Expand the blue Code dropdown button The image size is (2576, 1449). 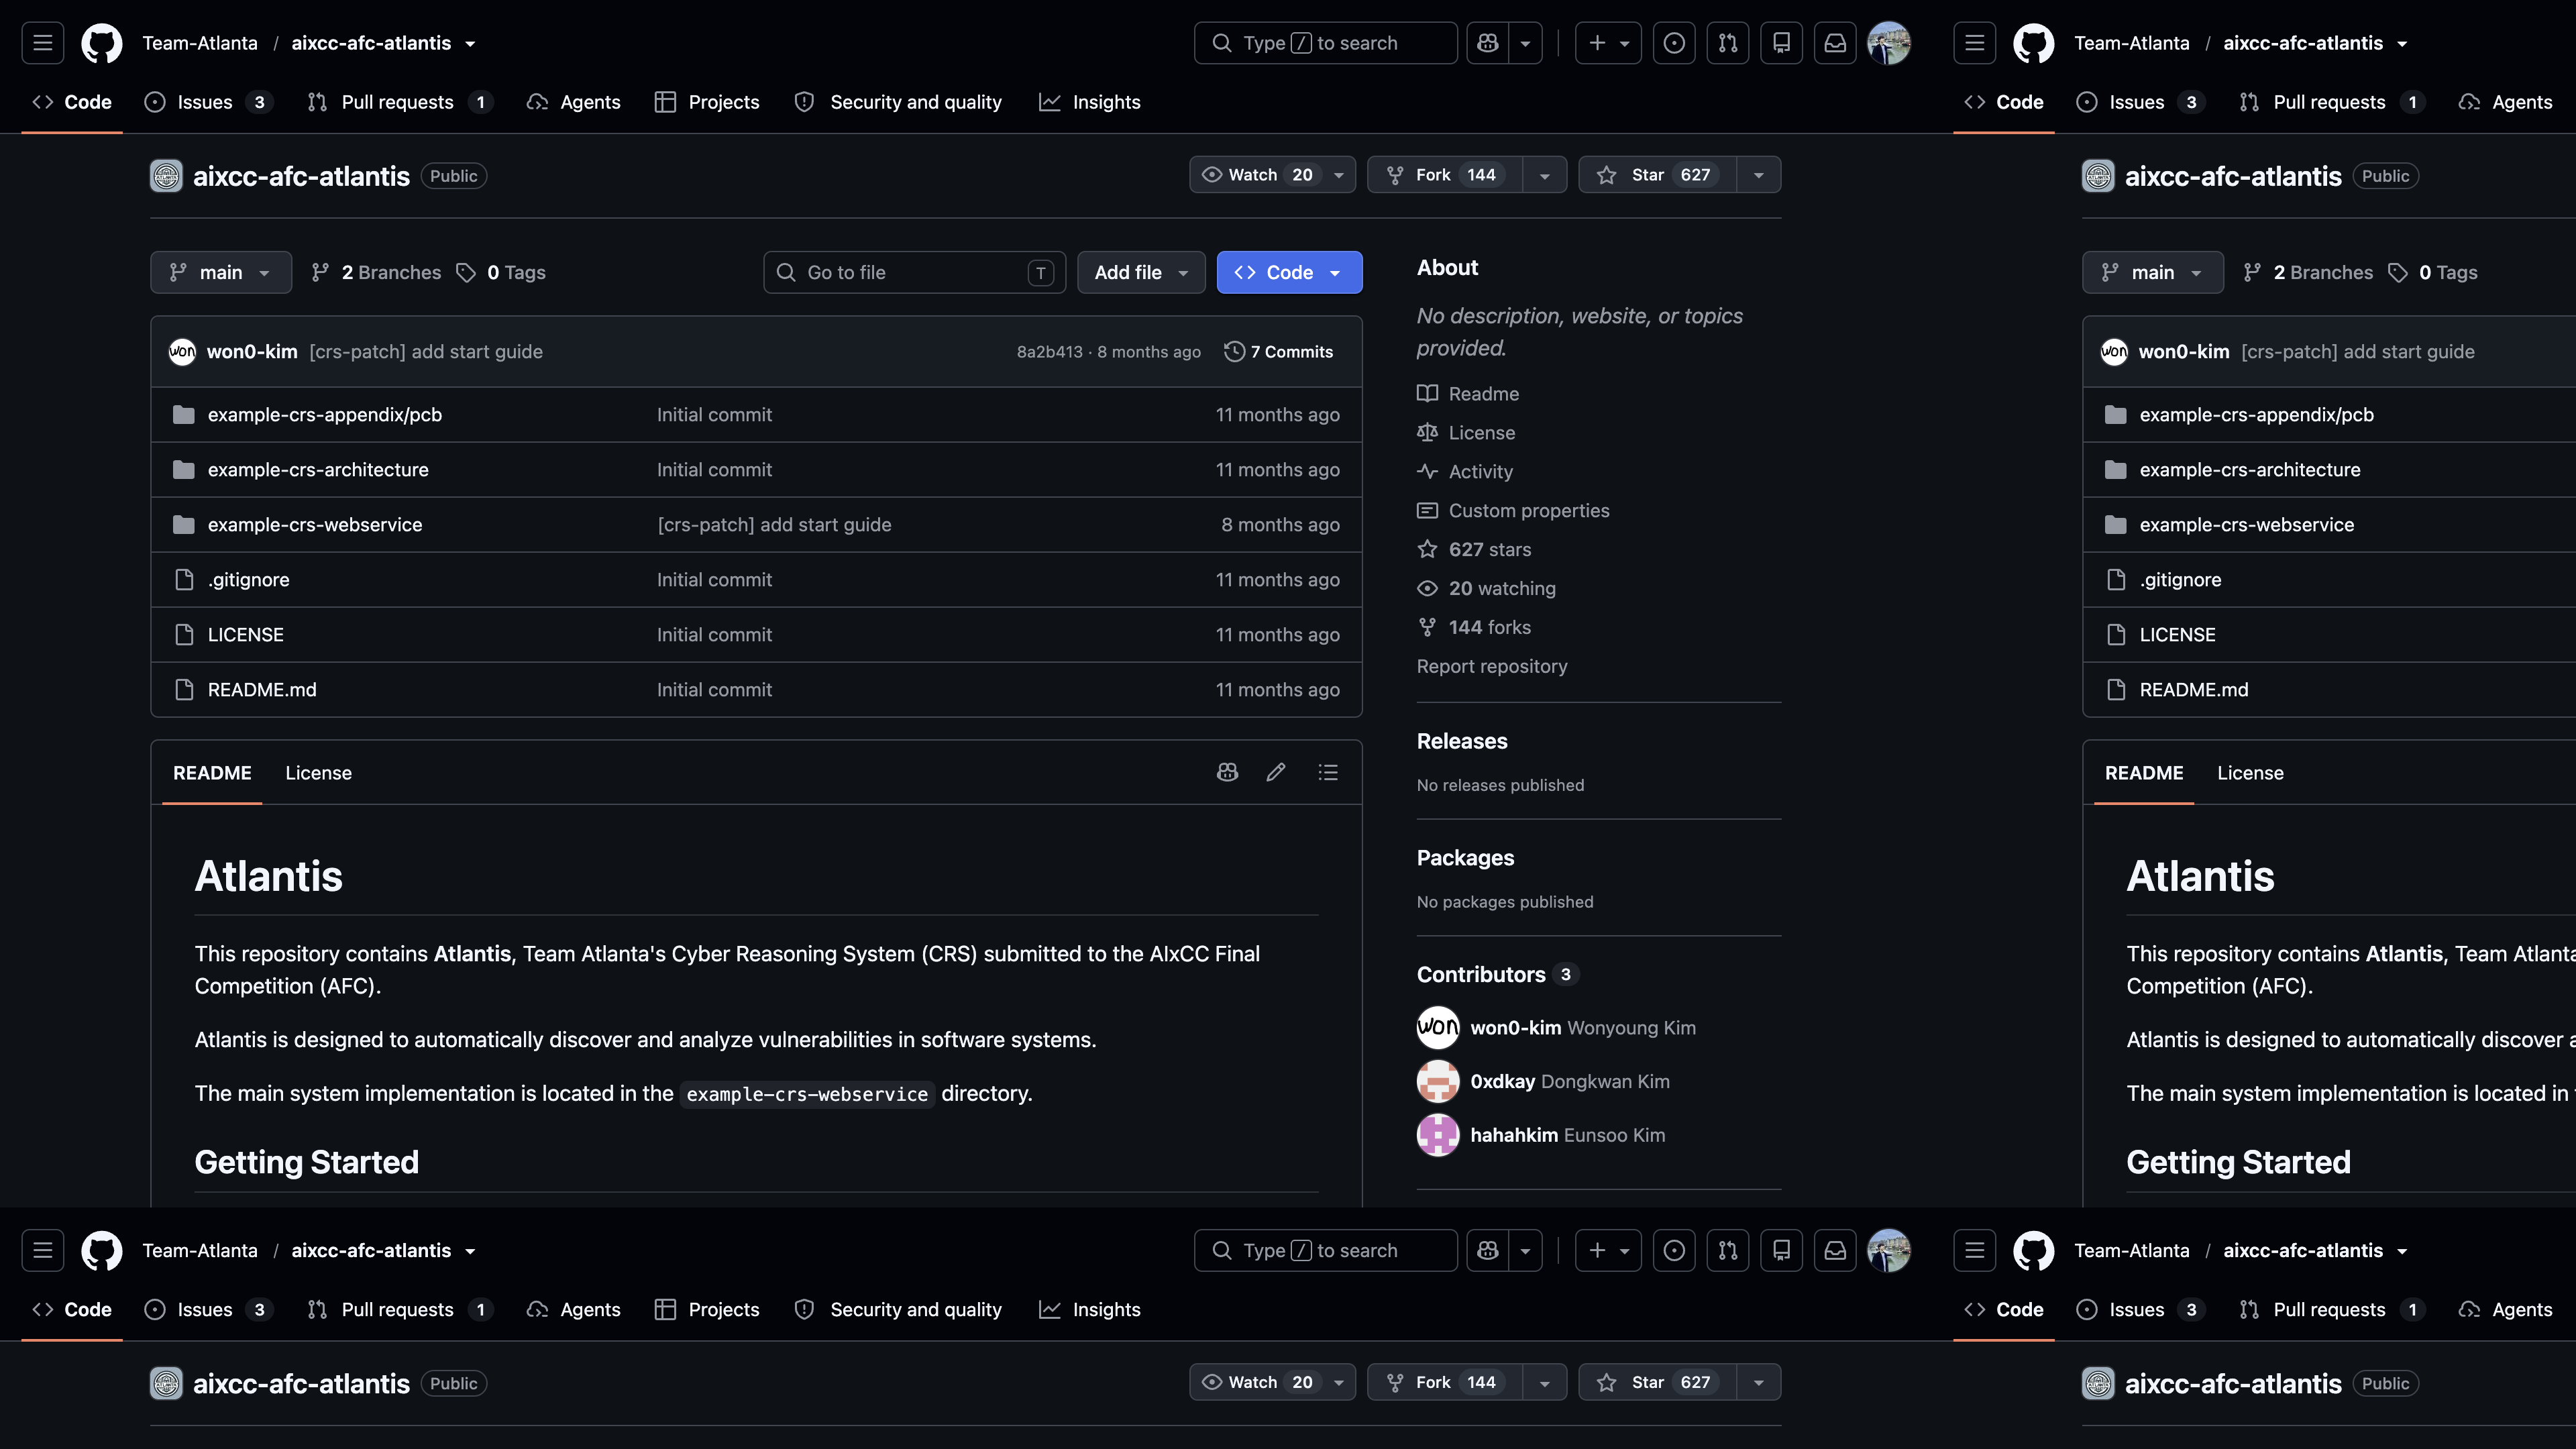(1289, 272)
